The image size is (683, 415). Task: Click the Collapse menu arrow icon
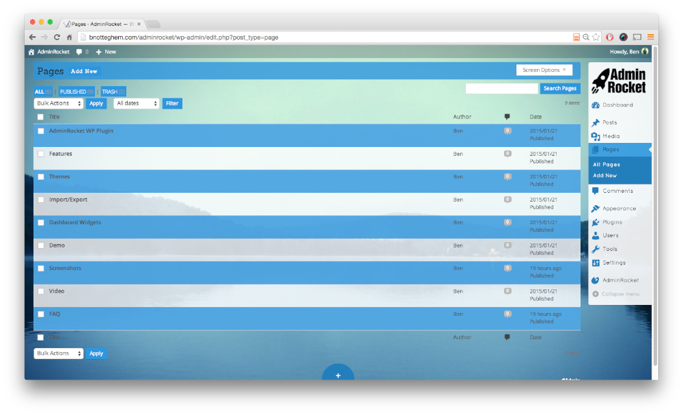tap(596, 294)
